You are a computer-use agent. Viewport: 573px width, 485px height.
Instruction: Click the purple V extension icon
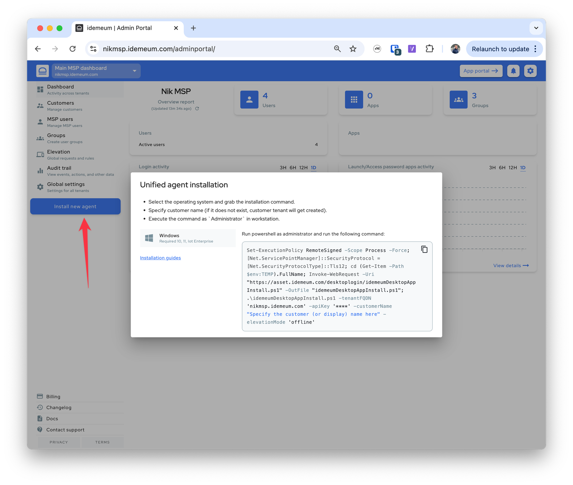412,49
